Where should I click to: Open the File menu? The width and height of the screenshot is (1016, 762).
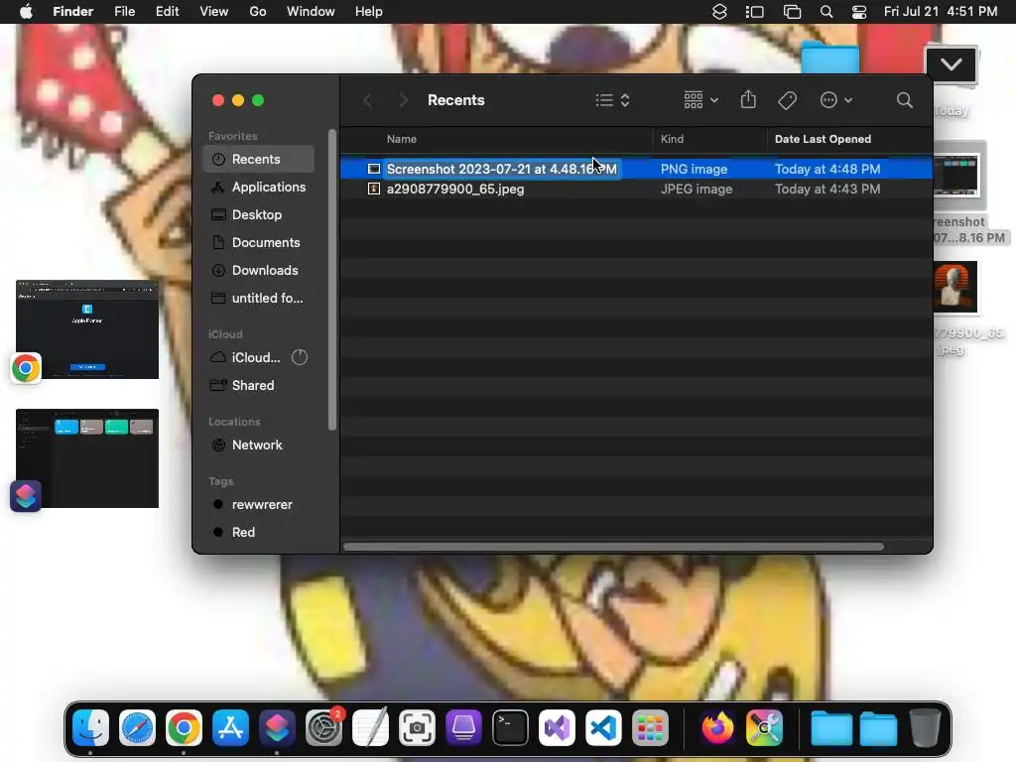coord(124,12)
